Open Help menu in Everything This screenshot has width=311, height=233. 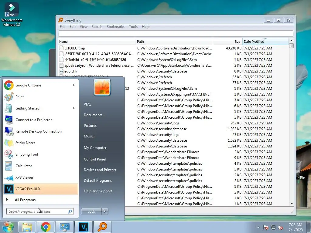pos(145,27)
